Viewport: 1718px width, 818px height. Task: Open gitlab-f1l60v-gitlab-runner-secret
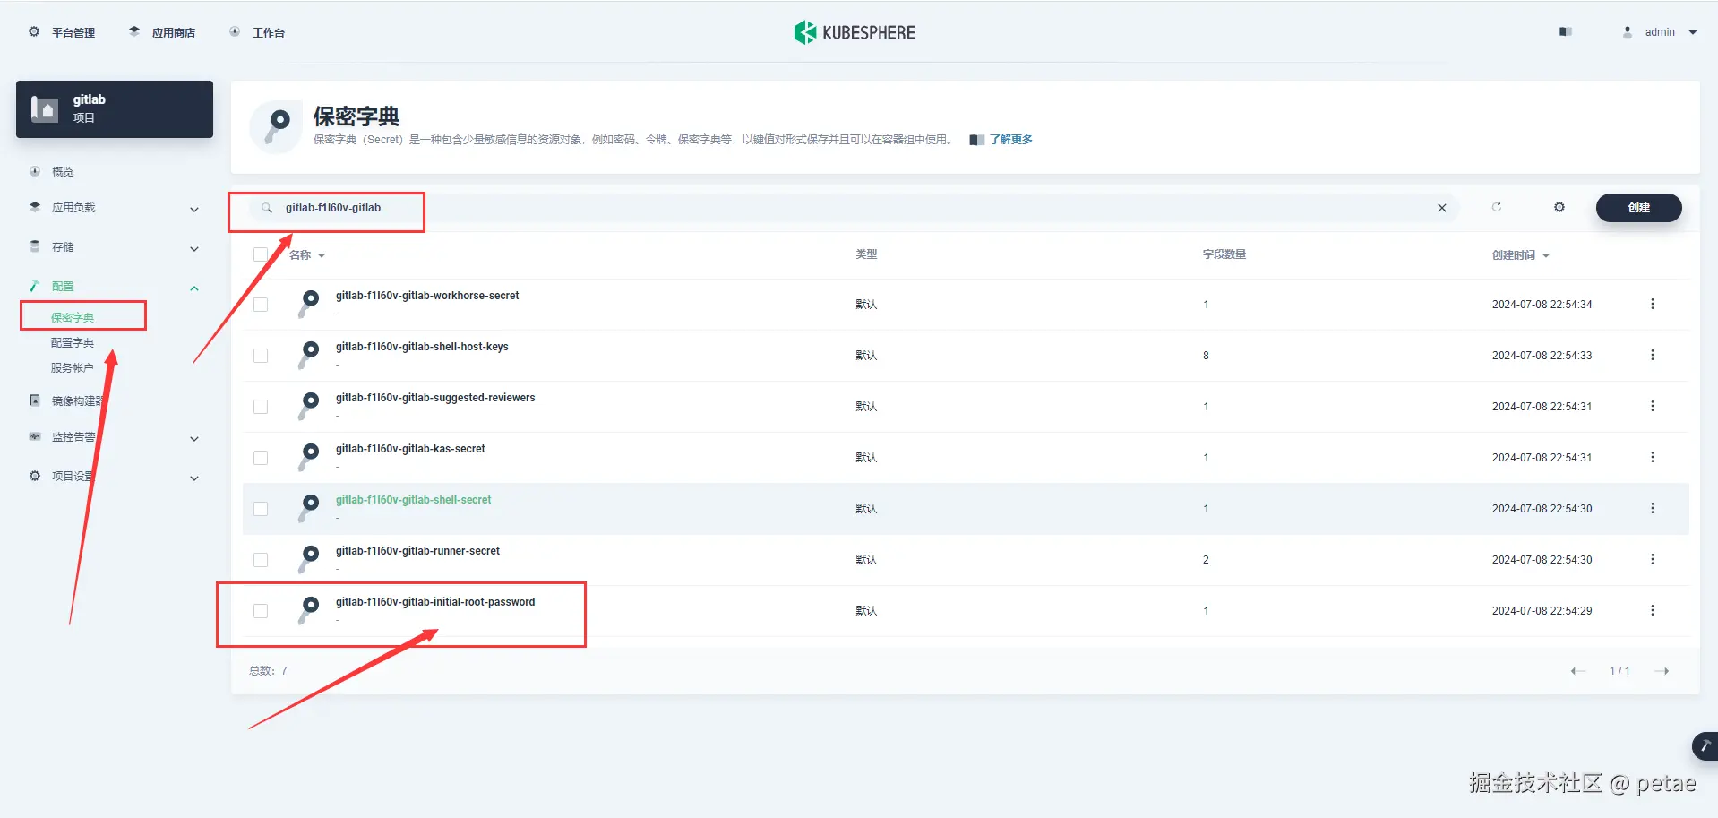click(x=417, y=551)
